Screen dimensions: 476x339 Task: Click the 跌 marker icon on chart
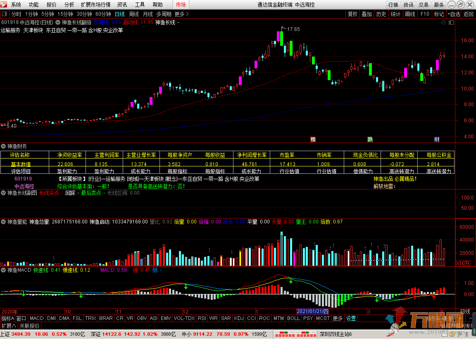tap(370, 139)
